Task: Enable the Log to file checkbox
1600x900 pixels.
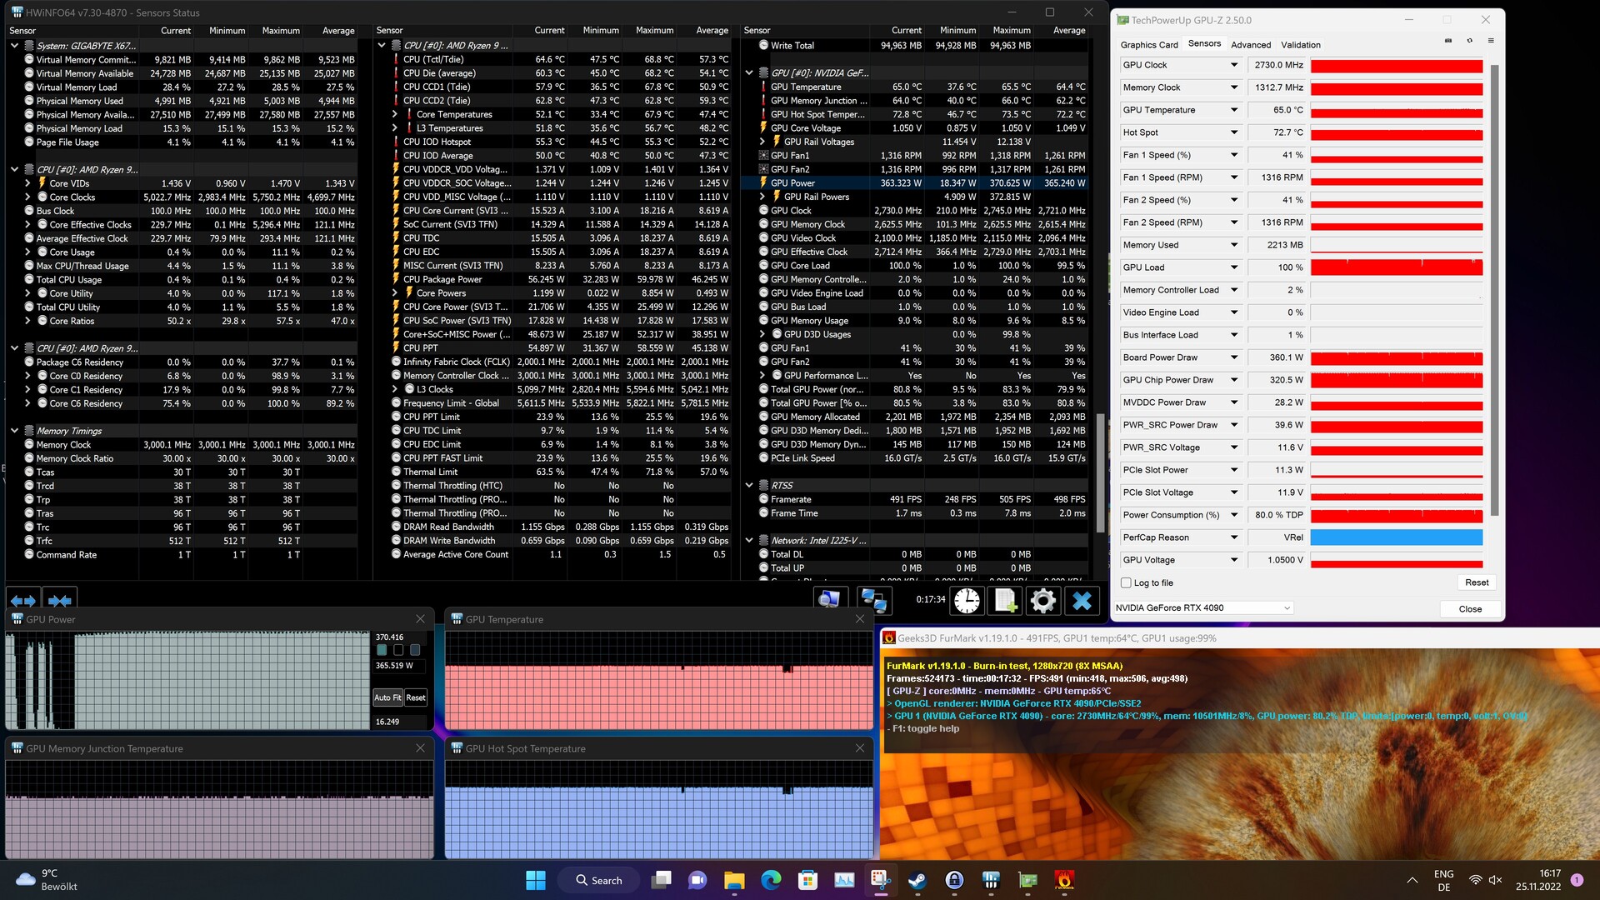Action: (x=1127, y=583)
